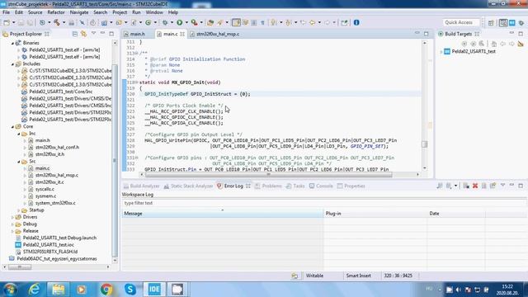Open Google Chrome from the taskbar

pyautogui.click(x=106, y=290)
